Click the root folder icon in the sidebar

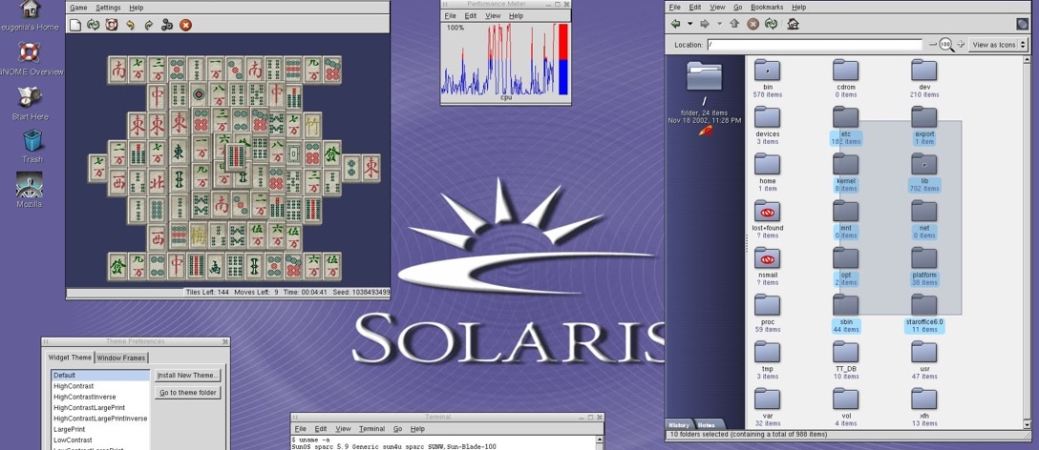[705, 75]
